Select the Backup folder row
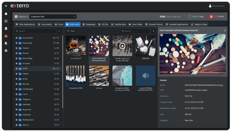The height and width of the screenshot is (132, 232). pyautogui.click(x=38, y=84)
